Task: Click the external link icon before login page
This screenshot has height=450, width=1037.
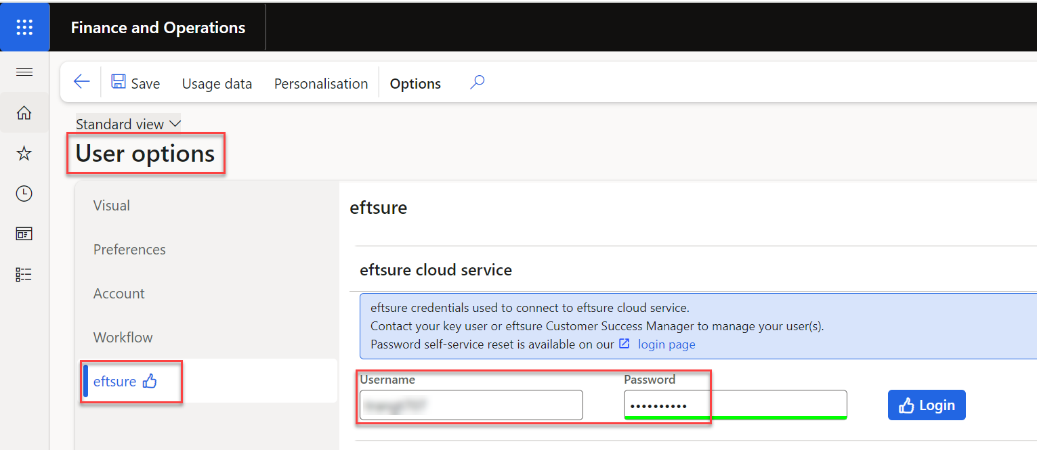Action: tap(625, 344)
